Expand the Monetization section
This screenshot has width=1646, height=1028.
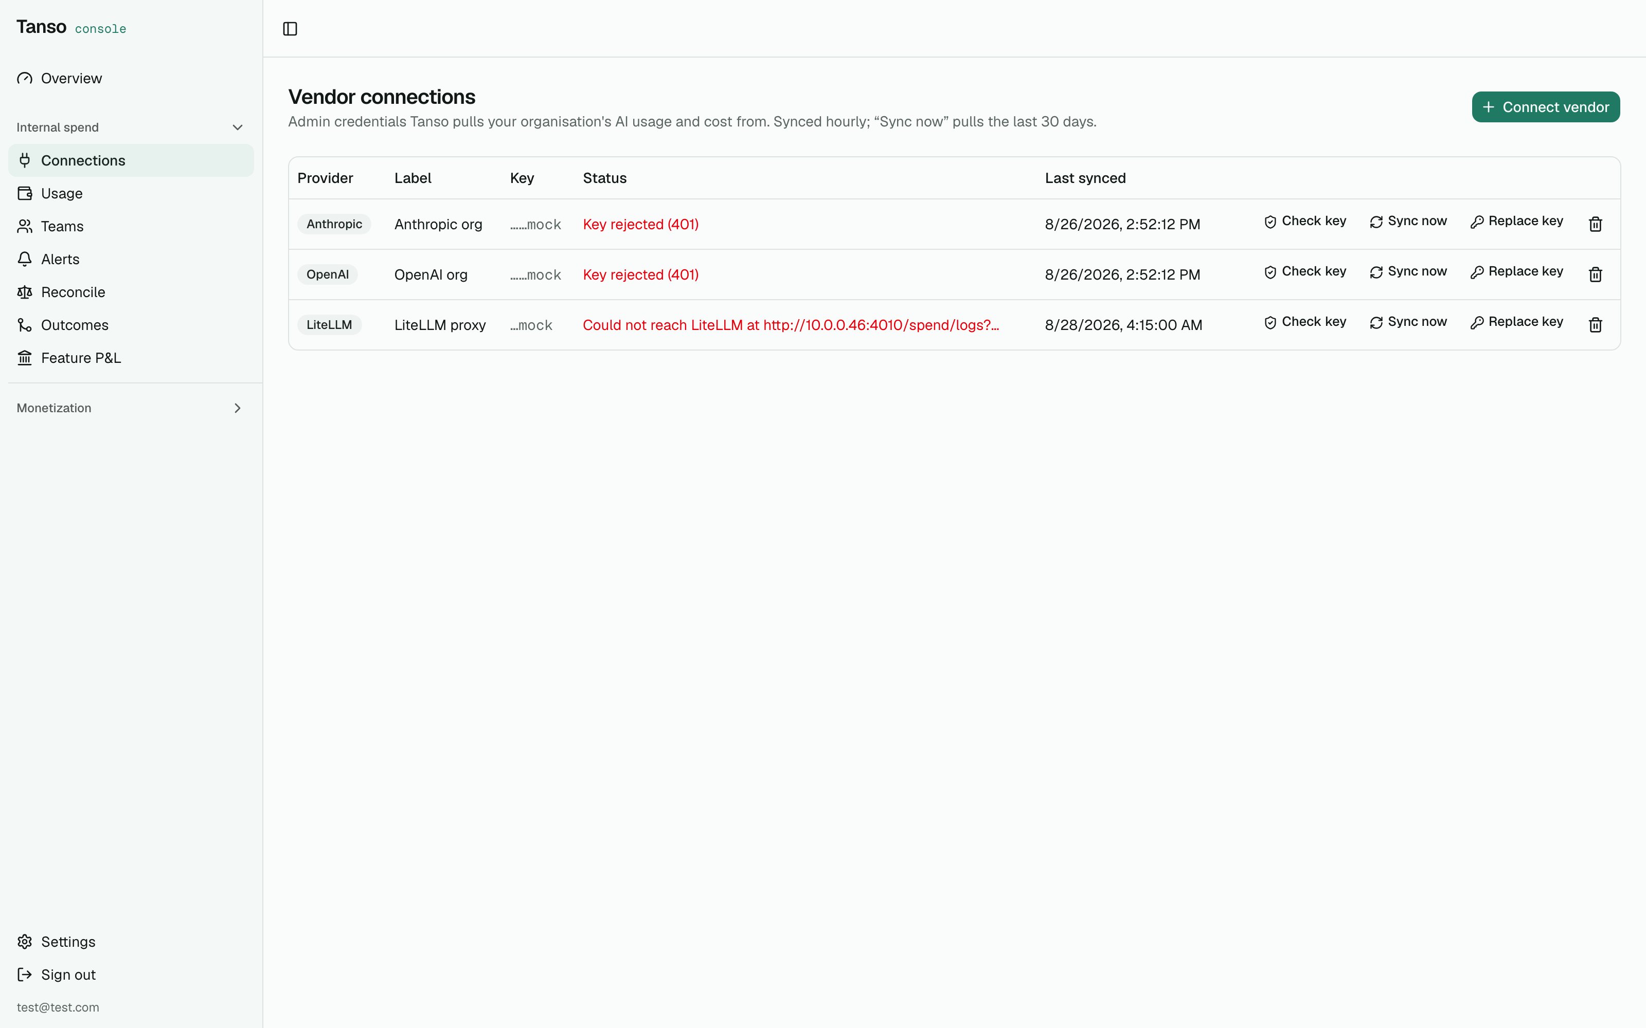click(x=131, y=408)
